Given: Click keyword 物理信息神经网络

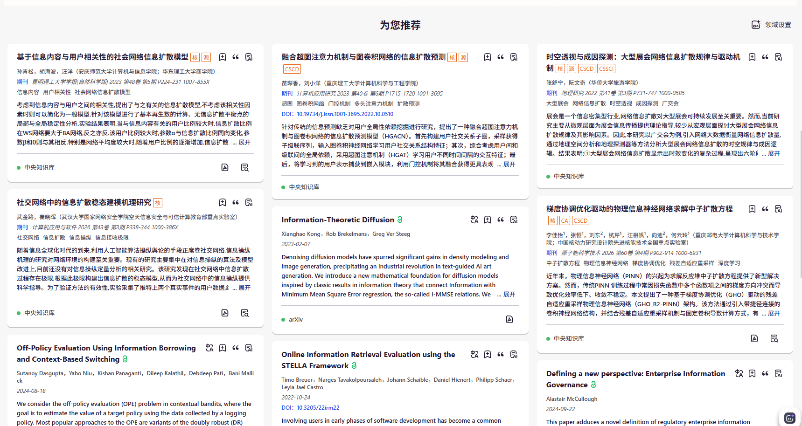Looking at the screenshot, I should click(606, 263).
